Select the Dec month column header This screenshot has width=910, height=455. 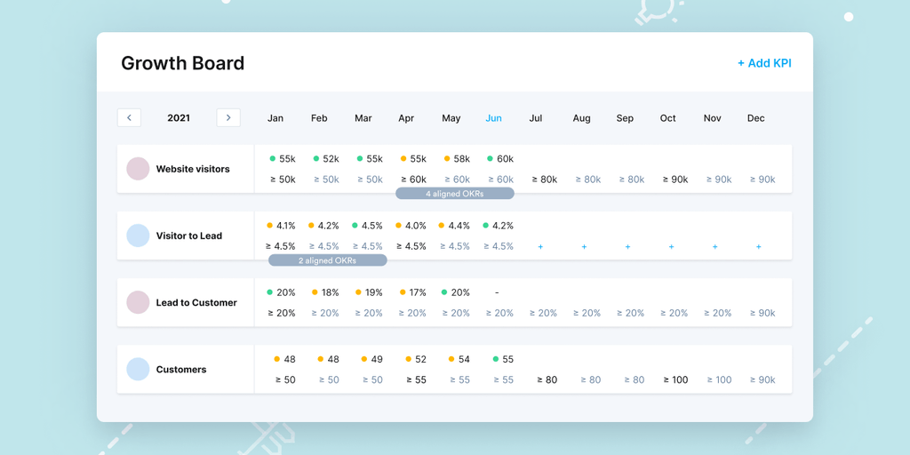point(755,118)
